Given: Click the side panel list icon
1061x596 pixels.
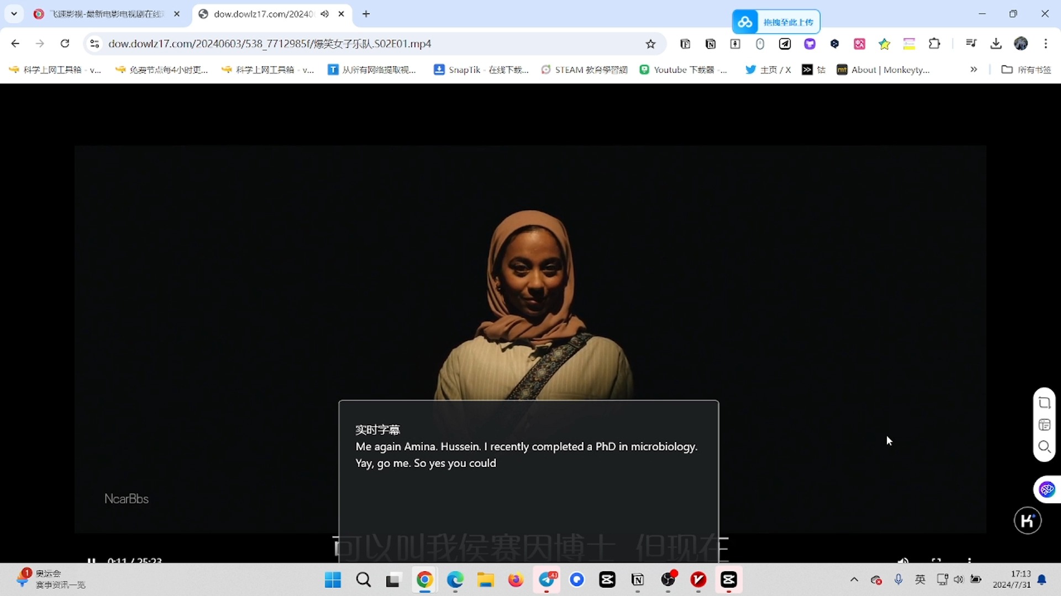Looking at the screenshot, I should click(x=1044, y=424).
